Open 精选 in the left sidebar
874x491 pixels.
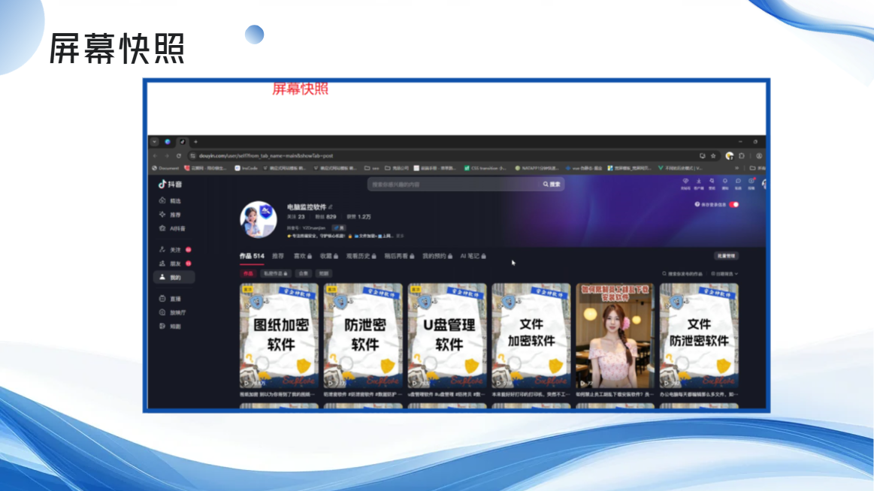click(x=171, y=200)
